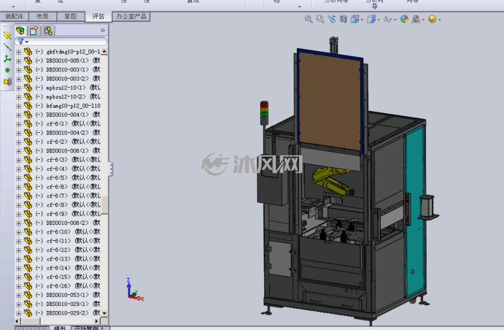This screenshot has width=504, height=330.
Task: Click the Zoom to Fit magnifier icon
Action: pyautogui.click(x=309, y=19)
